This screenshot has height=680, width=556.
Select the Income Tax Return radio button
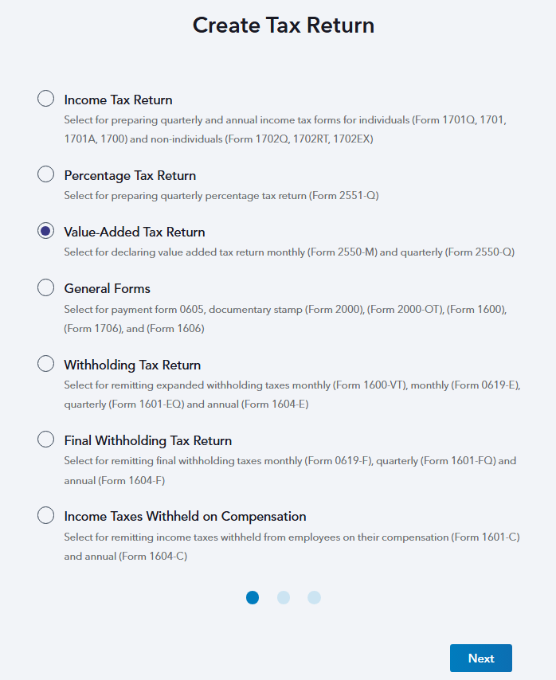point(45,99)
